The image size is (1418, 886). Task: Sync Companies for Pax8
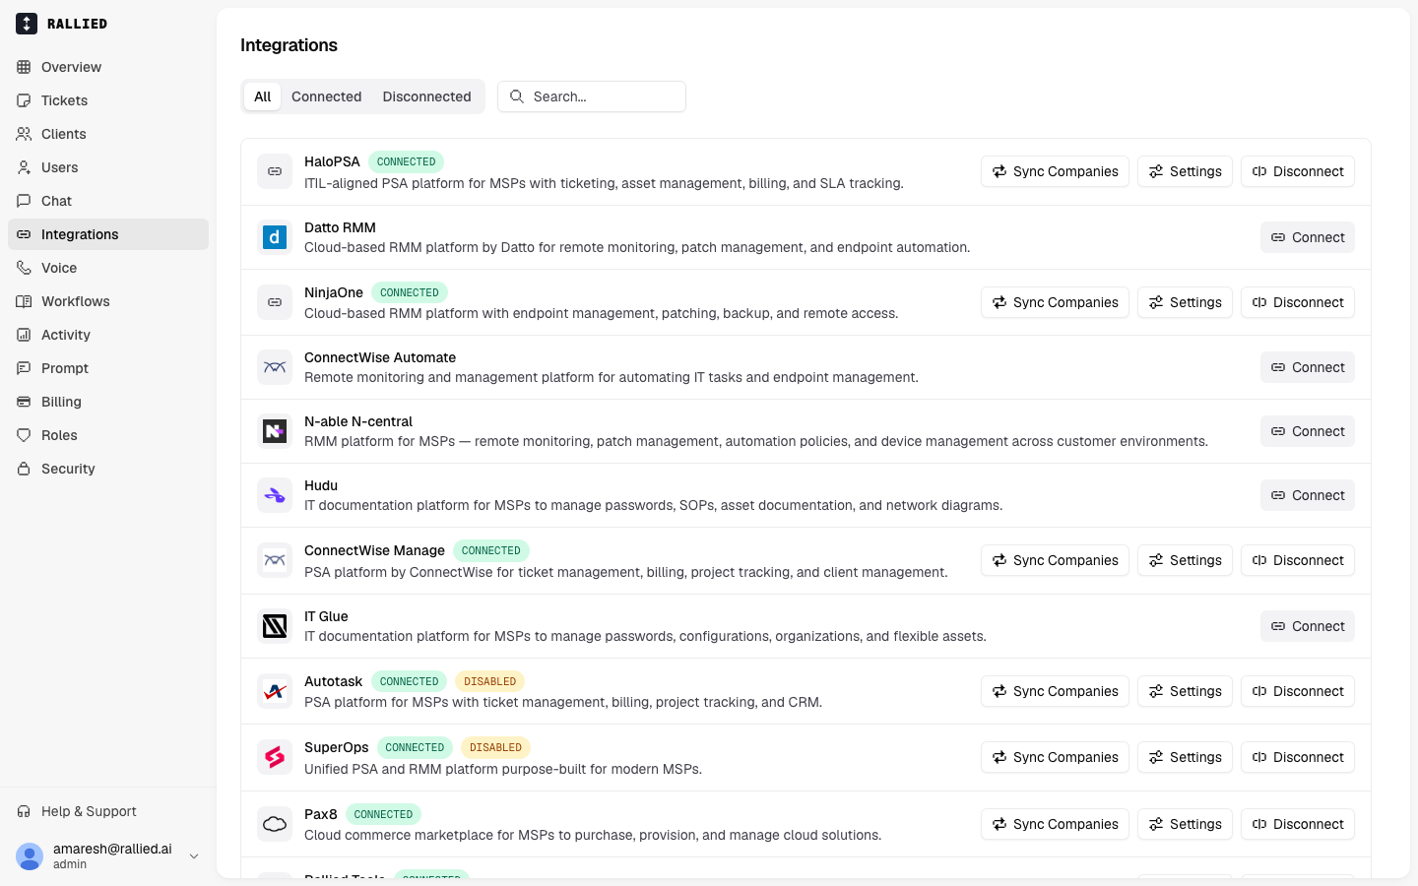pos(1055,824)
